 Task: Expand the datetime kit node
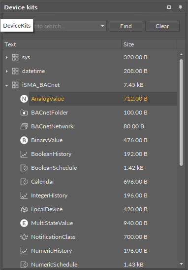pos(7,71)
